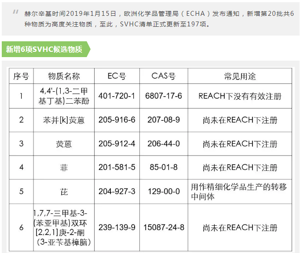
Task: Click CAS number 129-00-0
Action: [x=164, y=192]
